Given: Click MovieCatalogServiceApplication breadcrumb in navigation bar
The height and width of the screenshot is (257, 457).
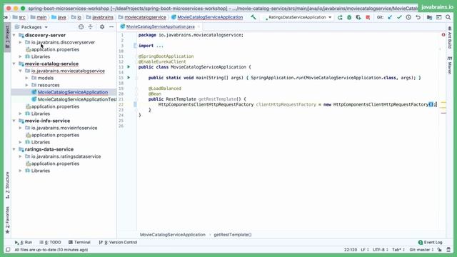Looking at the screenshot, I should point(207,17).
